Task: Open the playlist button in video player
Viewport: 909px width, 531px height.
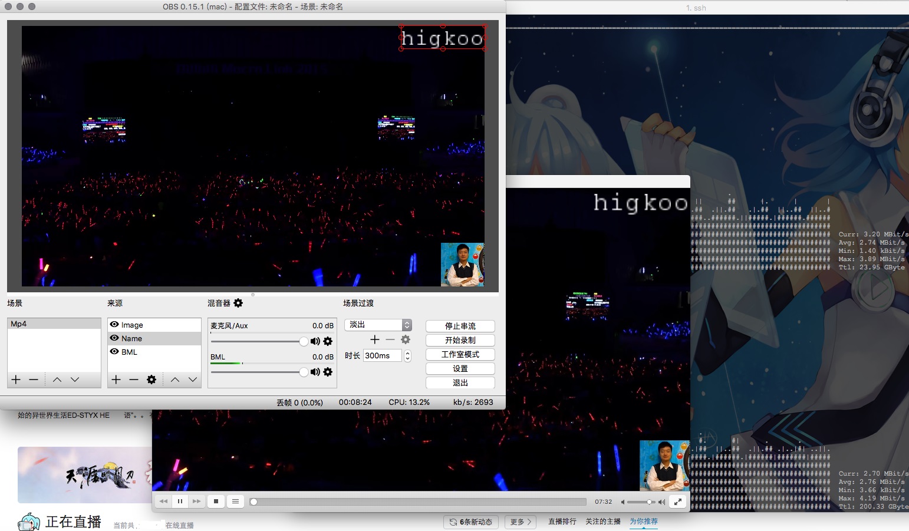Action: tap(235, 502)
